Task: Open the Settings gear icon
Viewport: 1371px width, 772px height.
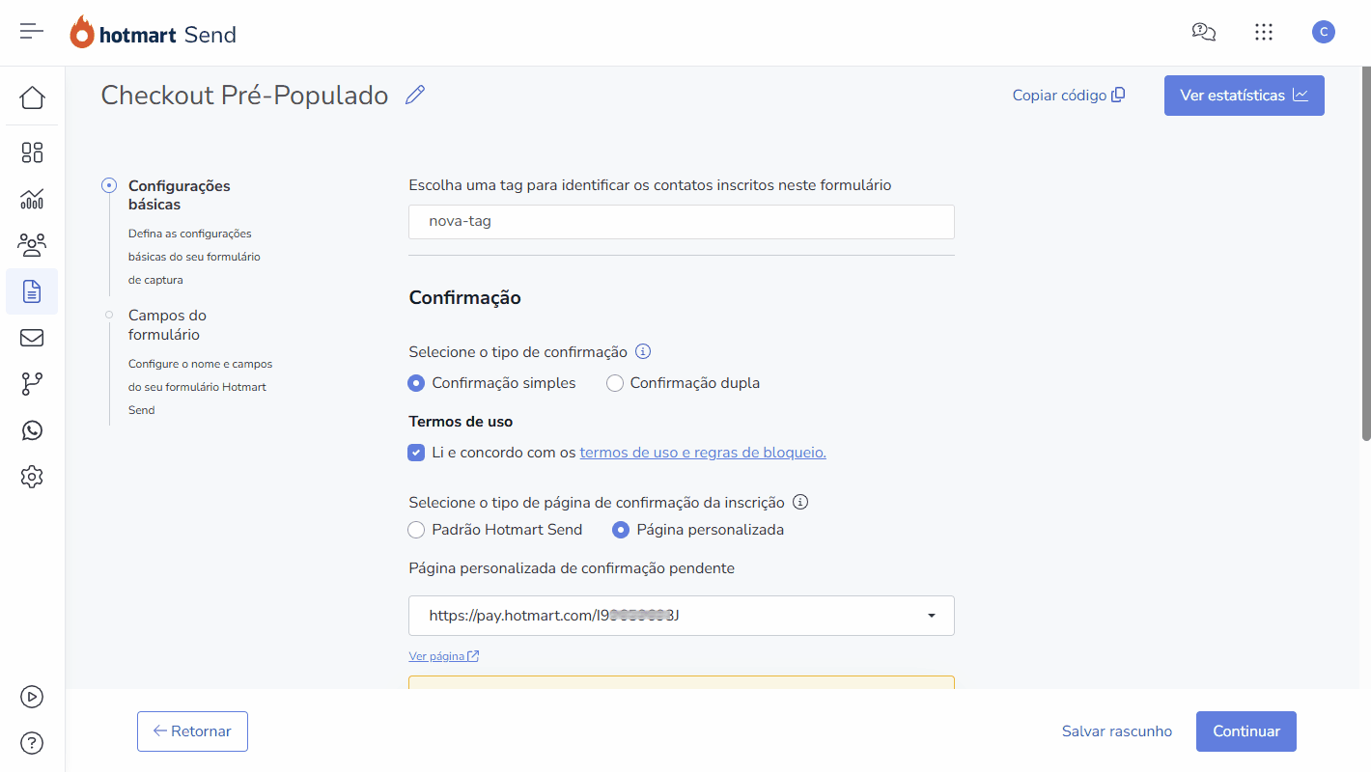Action: [32, 476]
